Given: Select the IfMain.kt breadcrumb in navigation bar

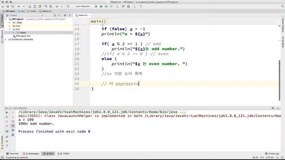Looking at the screenshot, I should (45, 11).
